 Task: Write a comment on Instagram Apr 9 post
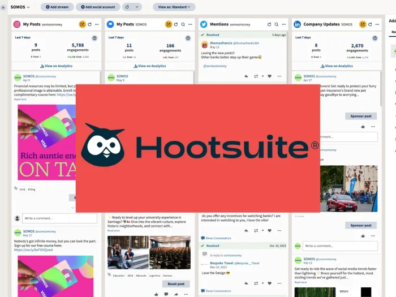pyautogui.click(x=59, y=218)
